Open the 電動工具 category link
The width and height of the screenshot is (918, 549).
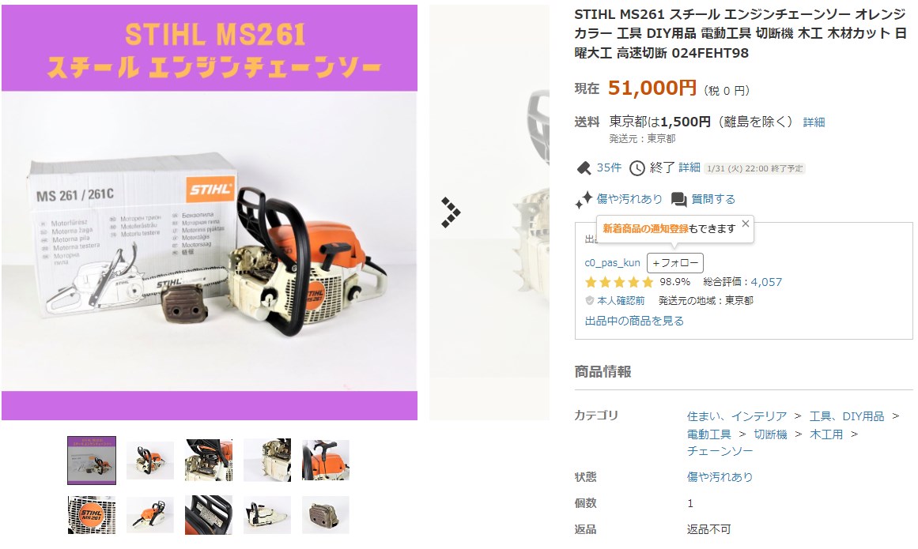709,434
